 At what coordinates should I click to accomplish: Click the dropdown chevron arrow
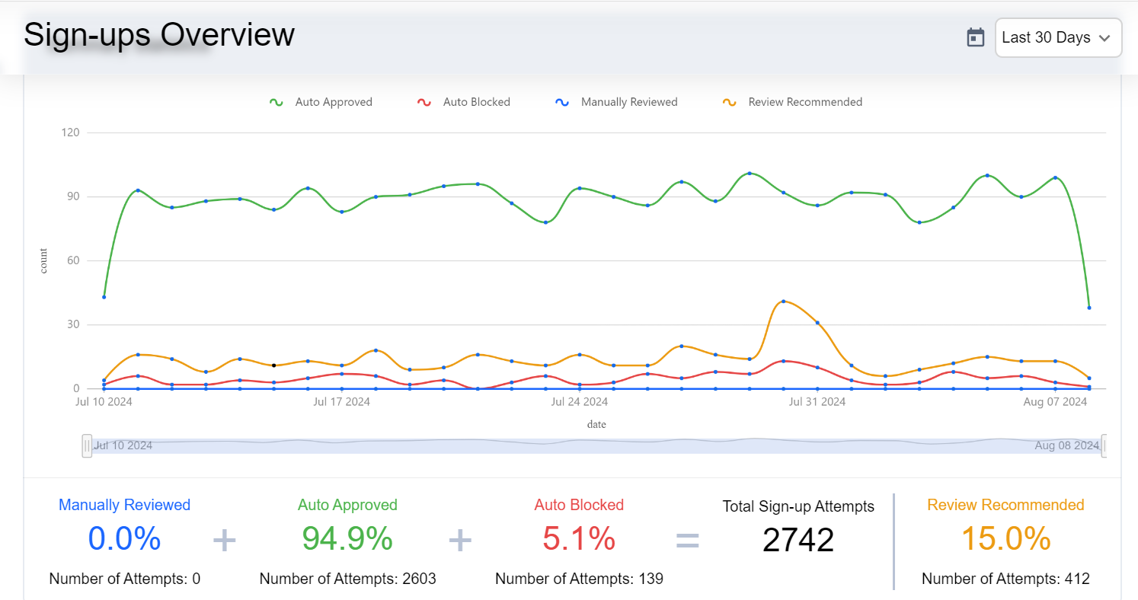[1104, 38]
